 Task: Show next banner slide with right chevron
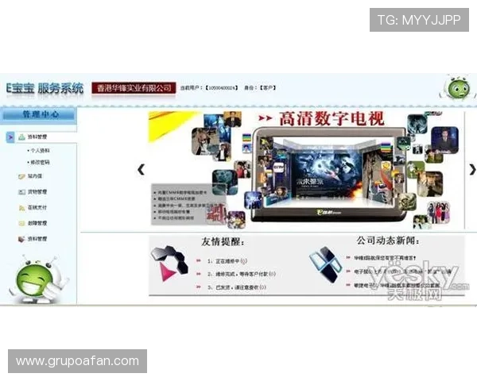coord(472,170)
